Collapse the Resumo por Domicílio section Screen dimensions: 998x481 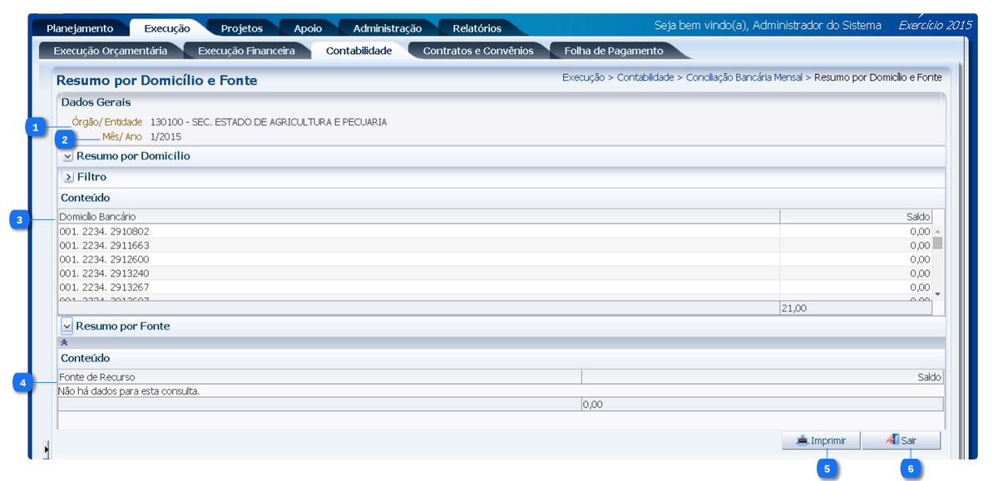tap(67, 156)
